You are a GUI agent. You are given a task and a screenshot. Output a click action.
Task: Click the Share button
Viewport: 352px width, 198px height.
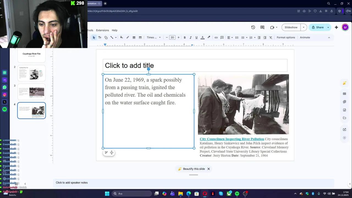click(x=317, y=27)
